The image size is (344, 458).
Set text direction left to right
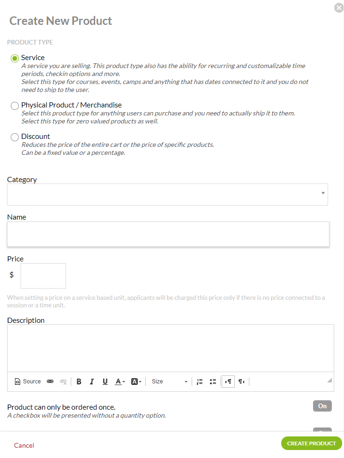pyautogui.click(x=228, y=382)
